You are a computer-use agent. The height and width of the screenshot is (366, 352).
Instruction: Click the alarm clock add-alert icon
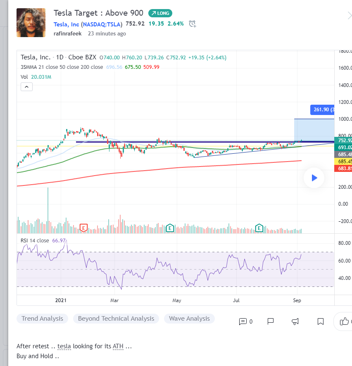[x=193, y=23]
